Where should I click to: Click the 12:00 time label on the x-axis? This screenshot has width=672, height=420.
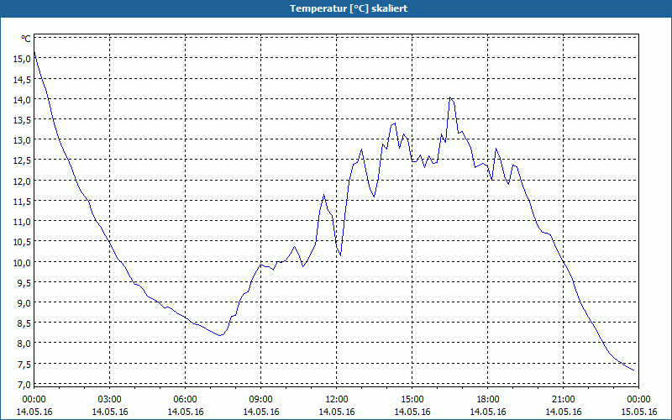[337, 400]
